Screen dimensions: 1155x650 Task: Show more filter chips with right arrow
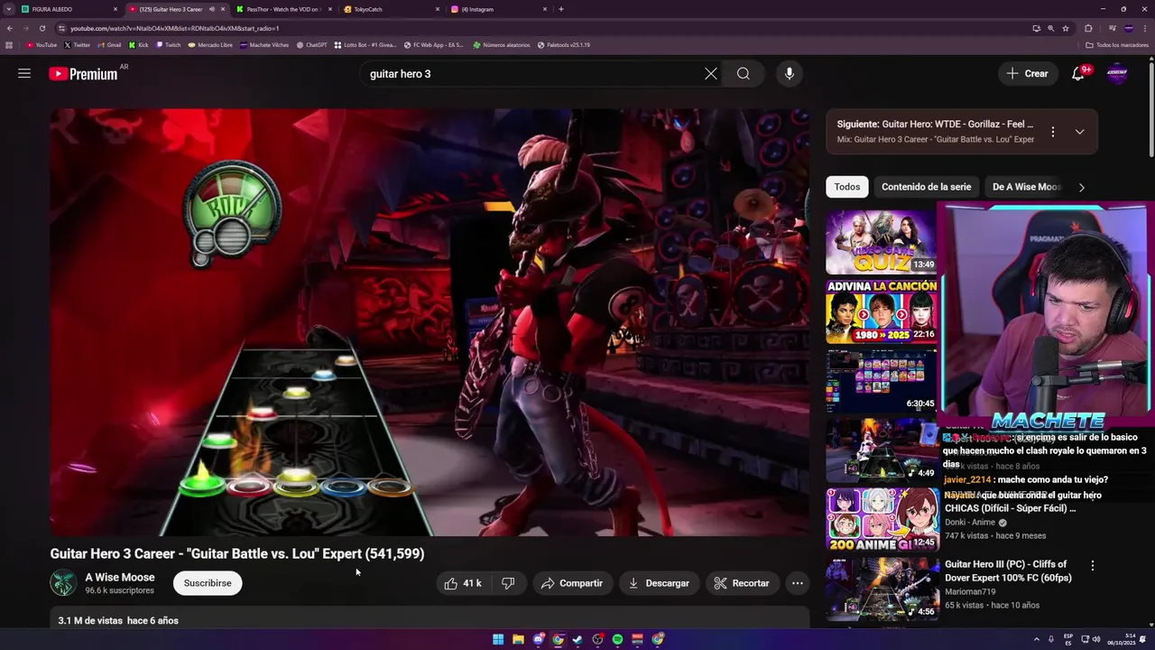pyautogui.click(x=1081, y=187)
